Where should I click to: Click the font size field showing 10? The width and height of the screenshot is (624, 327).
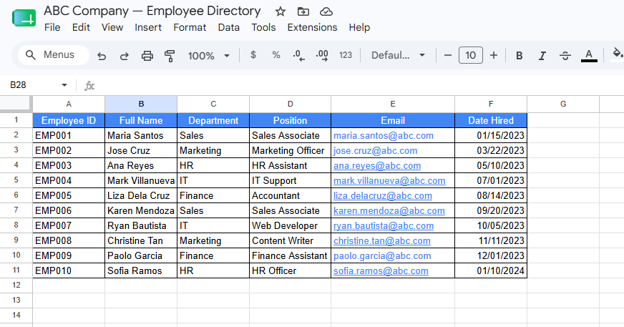pyautogui.click(x=470, y=55)
